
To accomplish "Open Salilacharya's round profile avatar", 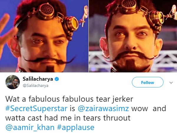I will coord(12,82).
